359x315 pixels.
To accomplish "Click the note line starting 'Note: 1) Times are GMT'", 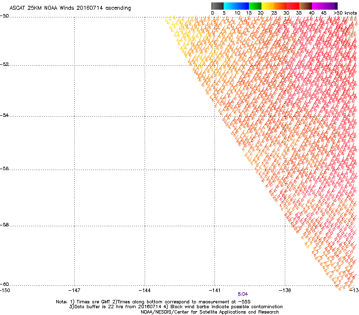I will click(153, 302).
